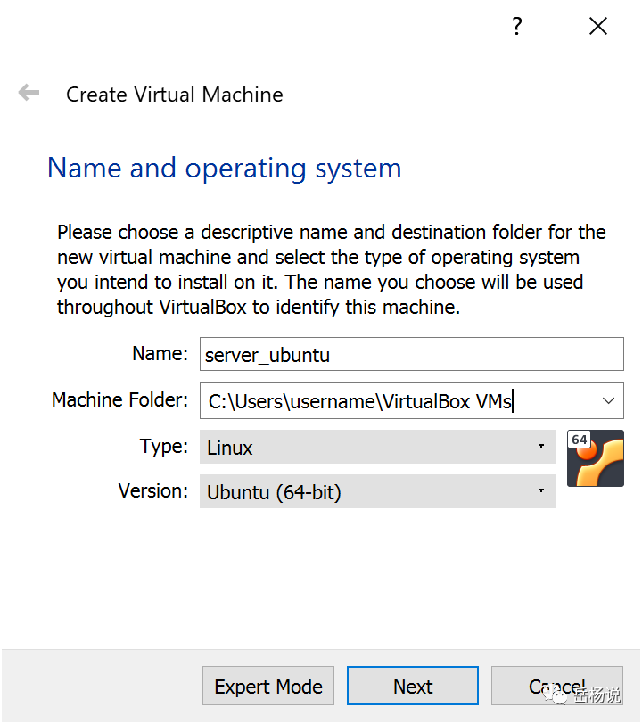
Task: Click the 'Type:' label
Action: (163, 447)
